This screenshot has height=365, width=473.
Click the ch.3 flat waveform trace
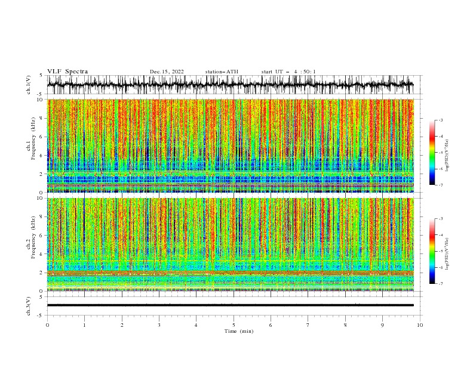point(230,305)
